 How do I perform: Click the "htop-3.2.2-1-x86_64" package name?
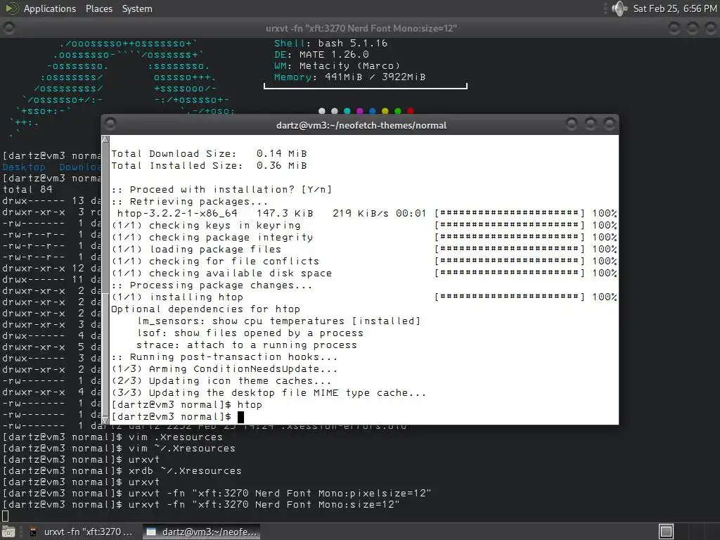point(177,214)
